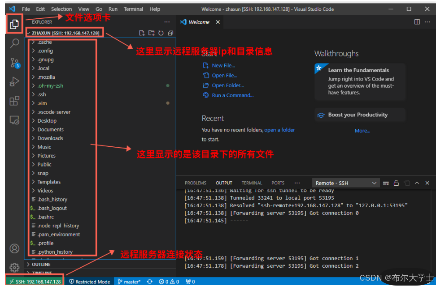Open the .python_history file

coord(55,252)
